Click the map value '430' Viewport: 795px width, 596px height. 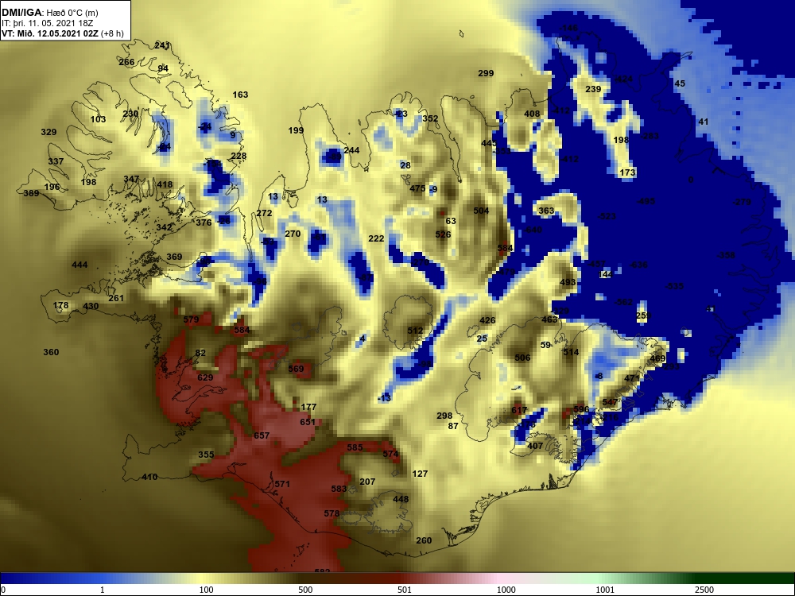tap(91, 306)
